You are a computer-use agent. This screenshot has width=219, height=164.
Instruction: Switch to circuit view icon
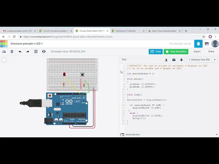coord(198,44)
